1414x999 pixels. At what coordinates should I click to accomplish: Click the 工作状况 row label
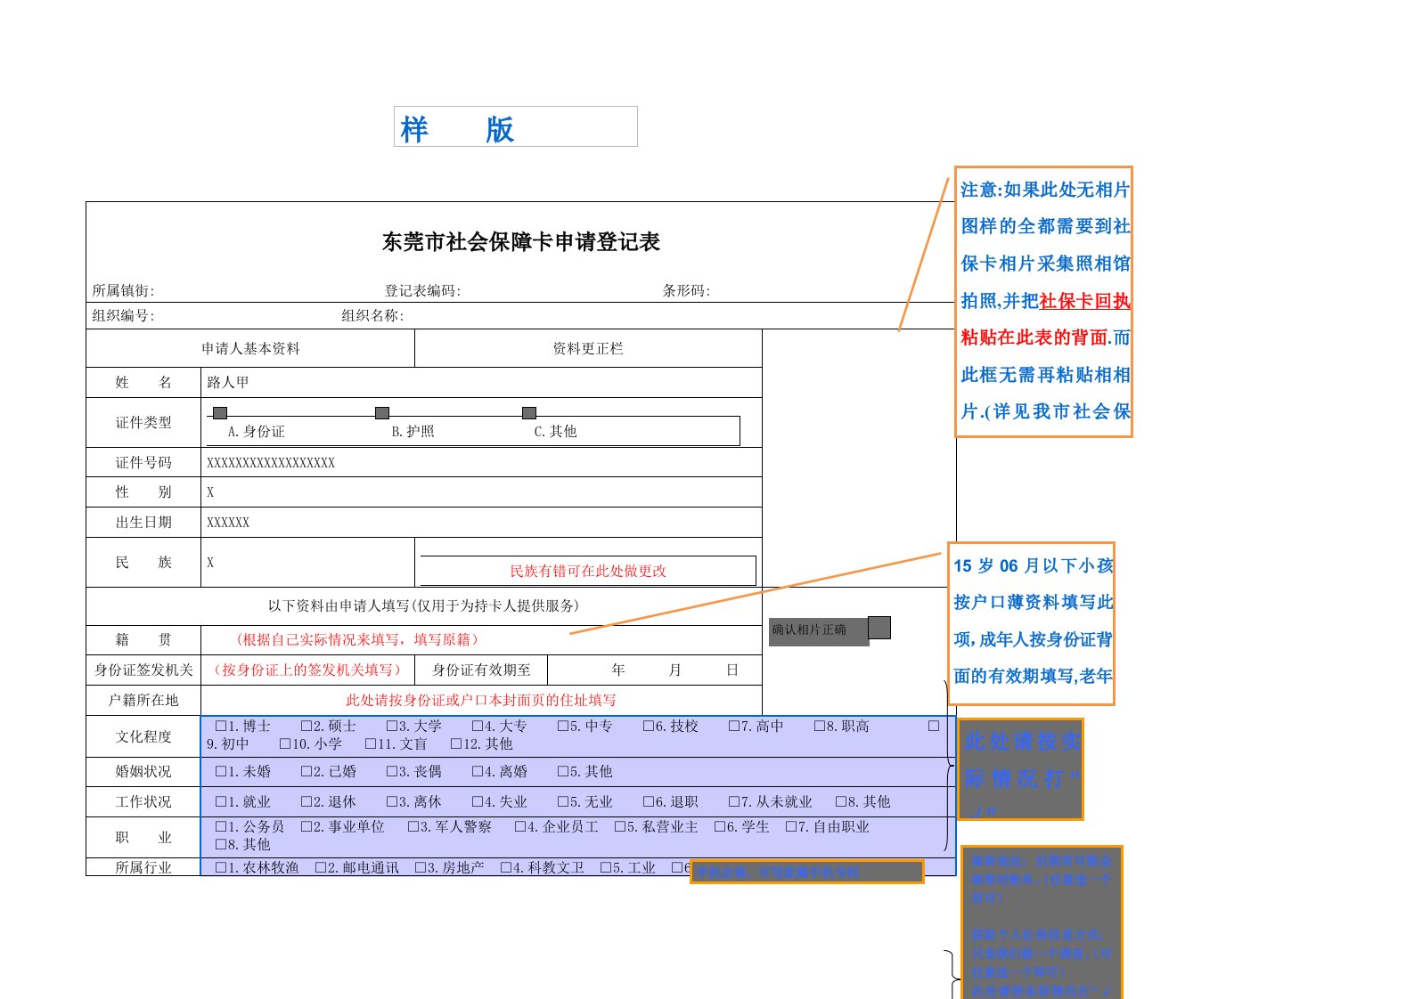pyautogui.click(x=143, y=802)
